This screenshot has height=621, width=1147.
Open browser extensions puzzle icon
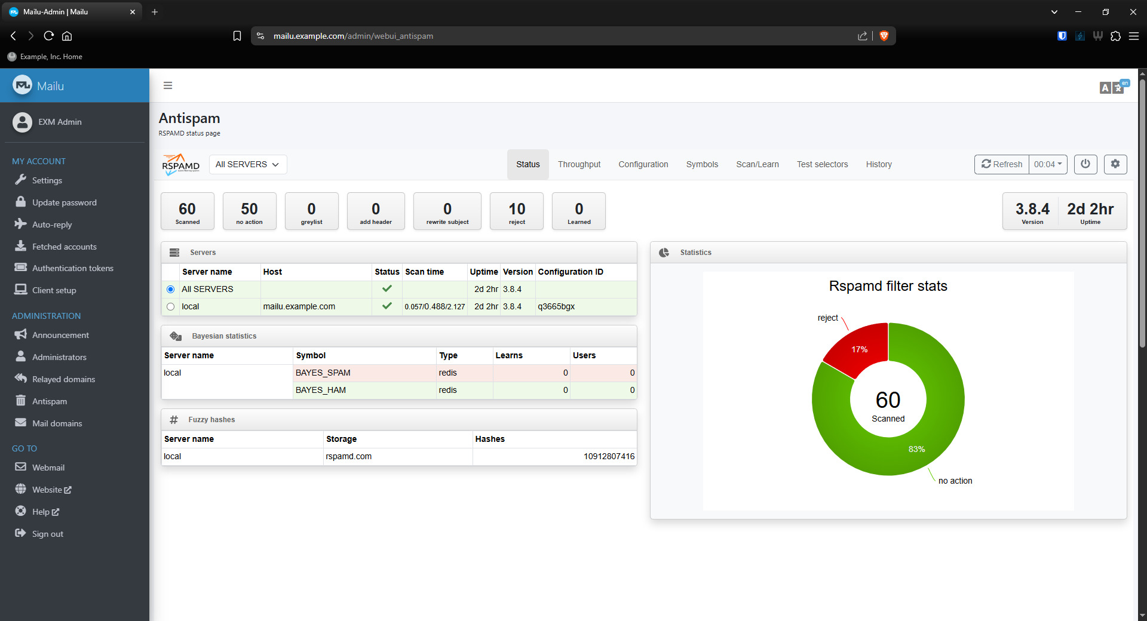tap(1115, 36)
